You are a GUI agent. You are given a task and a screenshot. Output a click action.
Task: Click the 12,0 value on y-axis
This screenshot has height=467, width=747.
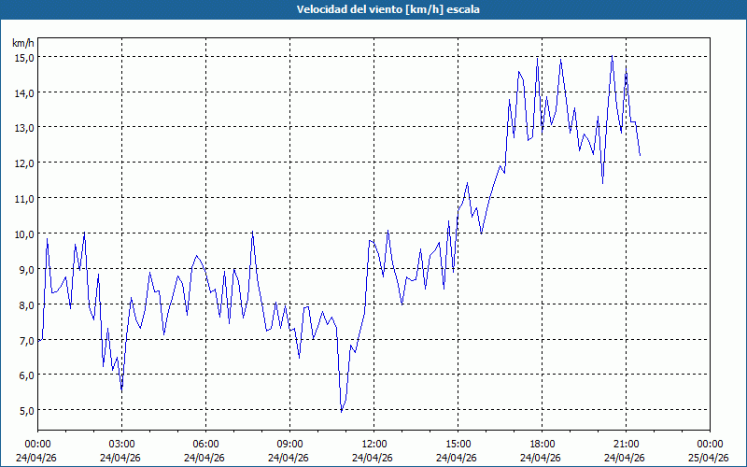click(23, 163)
